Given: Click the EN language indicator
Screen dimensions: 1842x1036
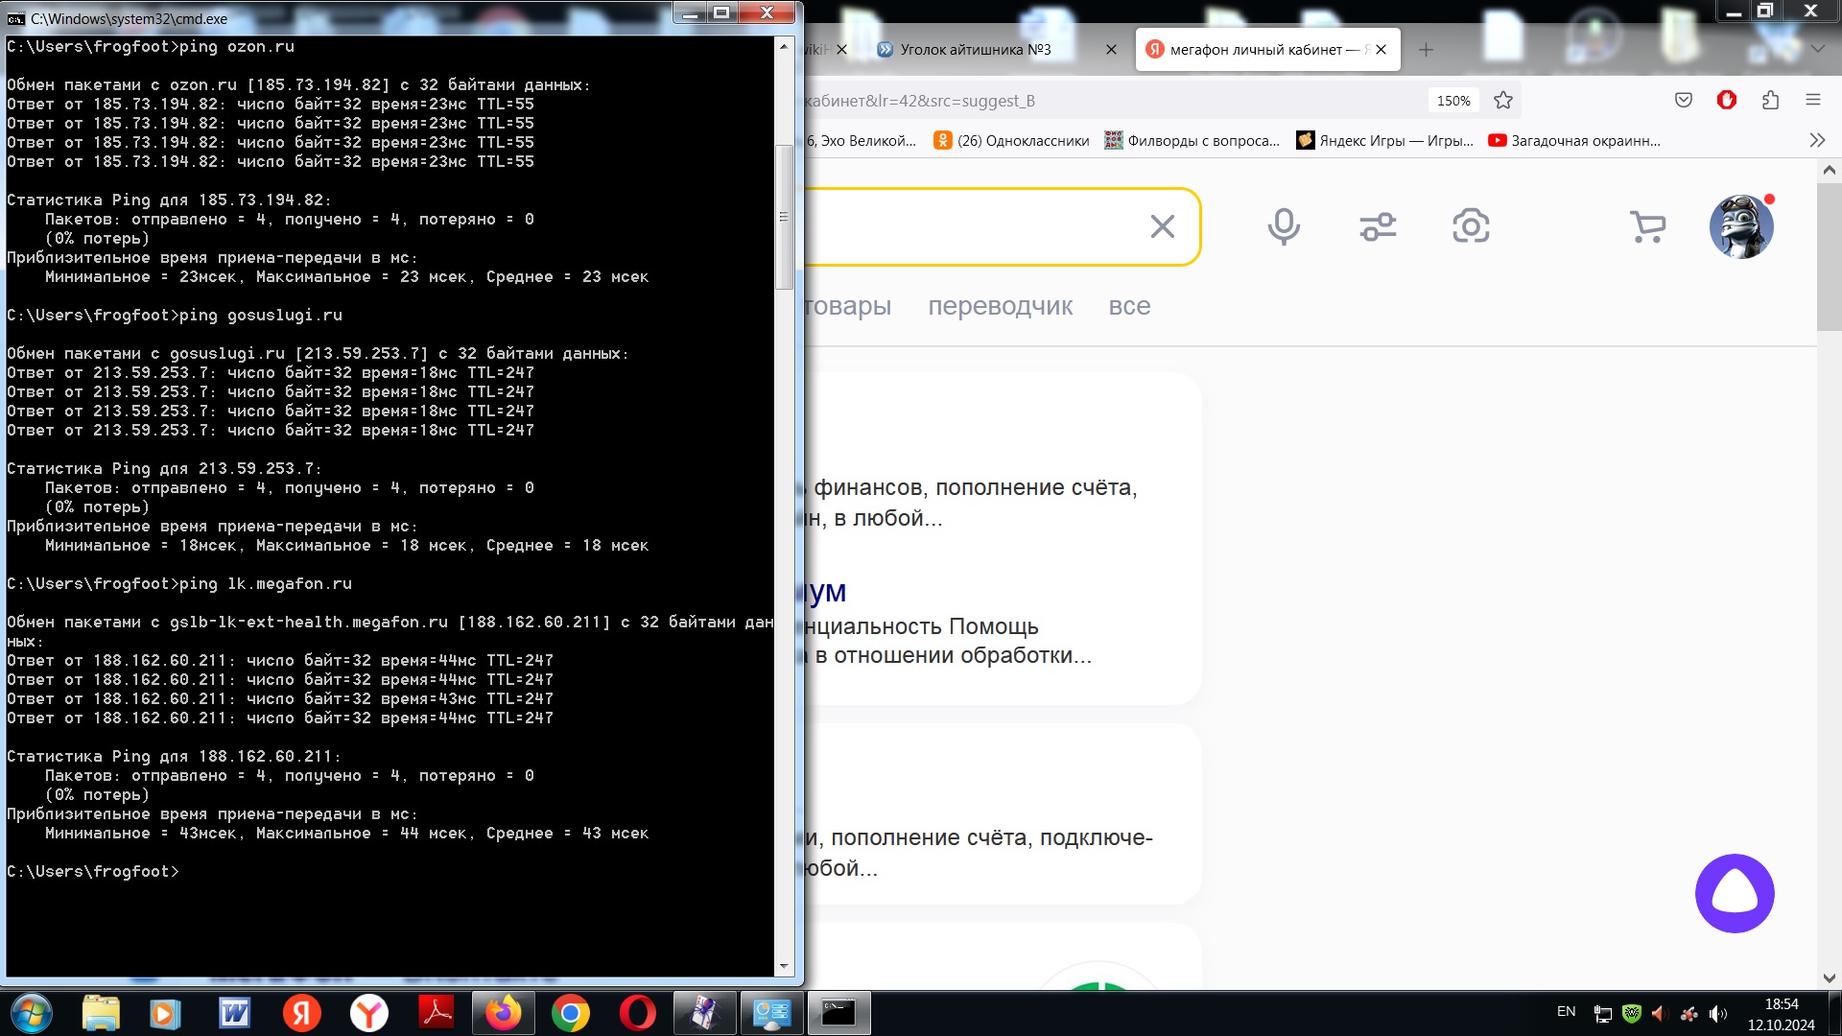Looking at the screenshot, I should pos(1566,1011).
